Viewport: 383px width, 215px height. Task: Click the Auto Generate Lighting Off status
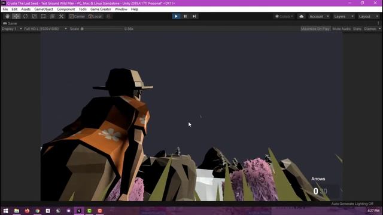352,204
